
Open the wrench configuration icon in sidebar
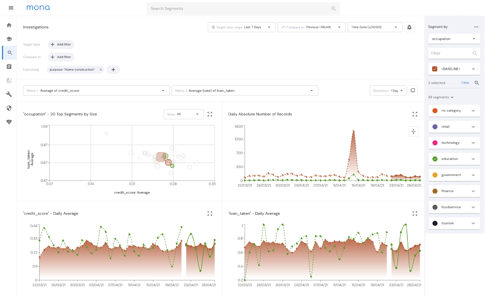[9, 94]
